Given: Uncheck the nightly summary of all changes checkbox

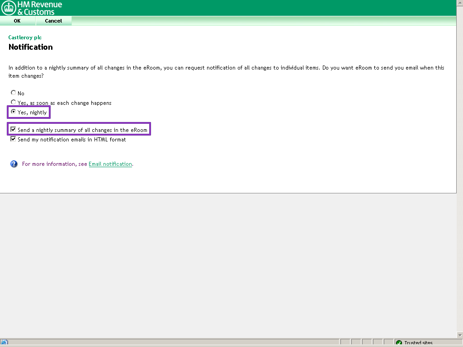Looking at the screenshot, I should tap(14, 130).
